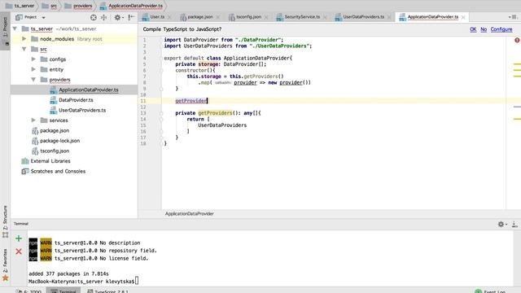The image size is (521, 293).
Task: Click line number 11 in the editor gutter
Action: click(143, 101)
